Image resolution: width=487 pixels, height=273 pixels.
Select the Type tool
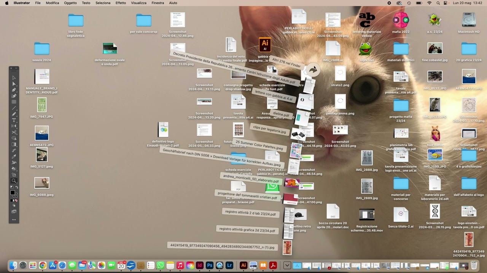[x=14, y=120]
